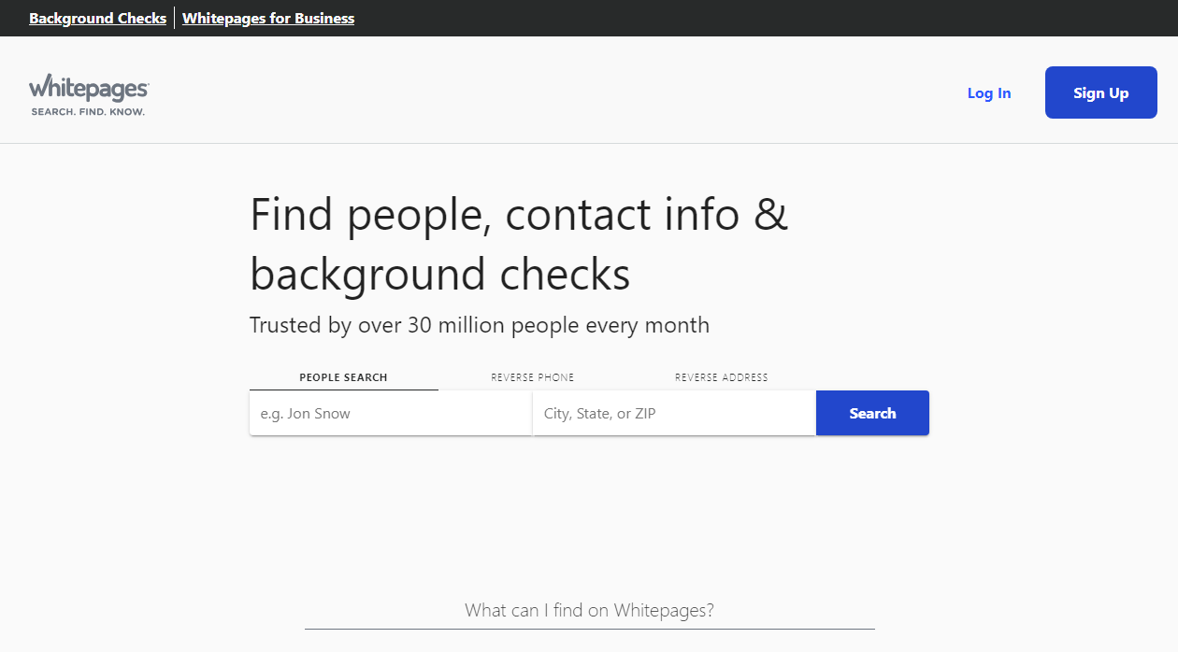Open Whitepages for Business link

[268, 18]
